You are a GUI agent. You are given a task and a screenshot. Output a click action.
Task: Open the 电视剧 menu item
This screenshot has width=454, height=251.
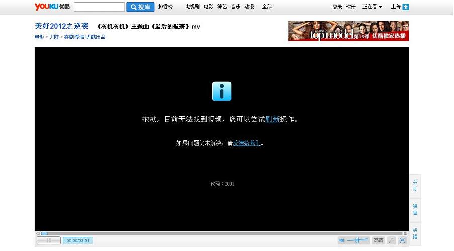192,7
